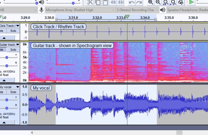Viewport: 208px width, 135px height.
Task: Toggle Mute on the Guitar track
Action: click(3, 50)
